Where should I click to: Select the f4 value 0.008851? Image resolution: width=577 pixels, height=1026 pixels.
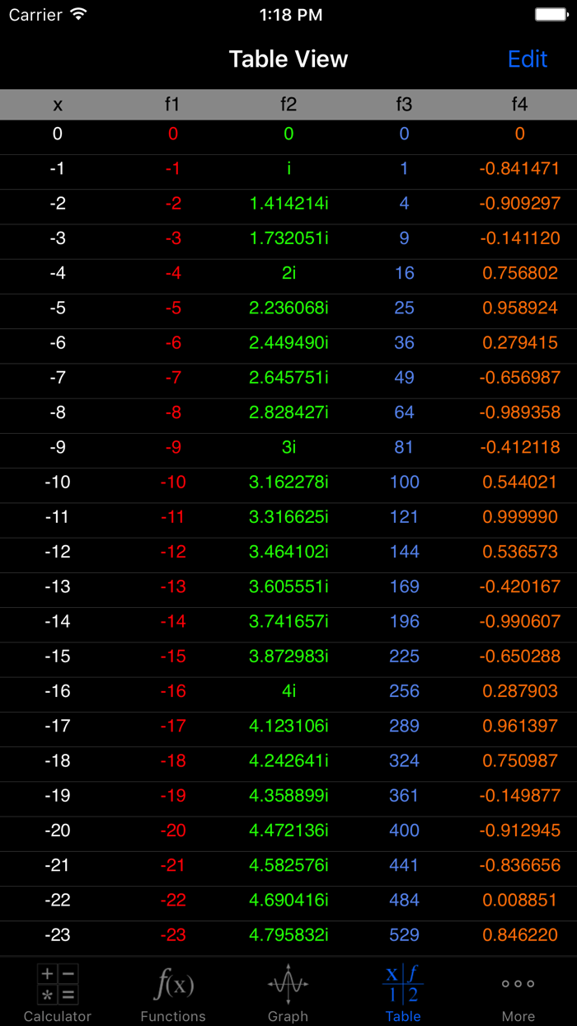(x=519, y=900)
